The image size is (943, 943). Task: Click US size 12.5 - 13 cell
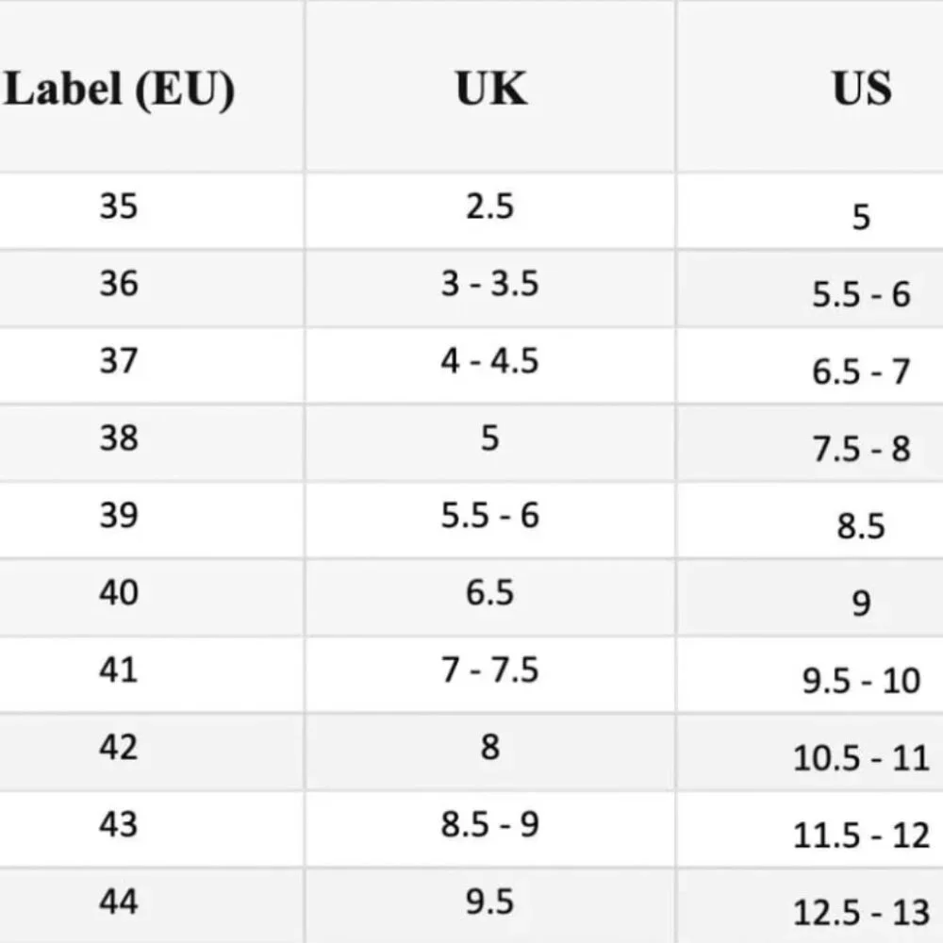[810, 906]
